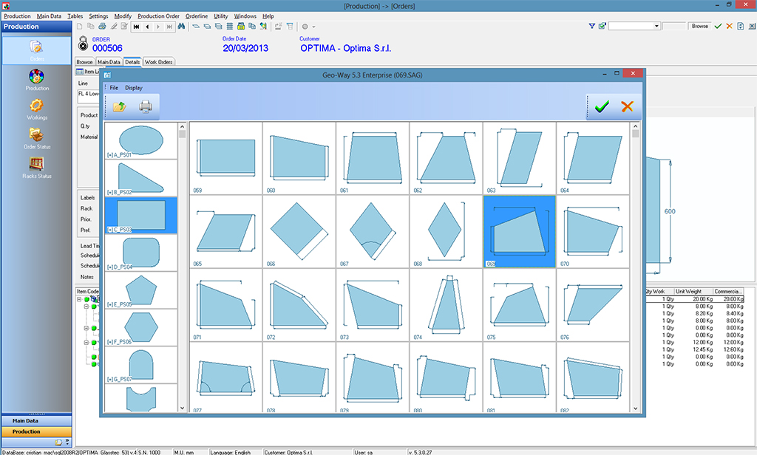Click the Main Data bottom sidebar button
Image resolution: width=757 pixels, height=455 pixels.
[x=37, y=421]
